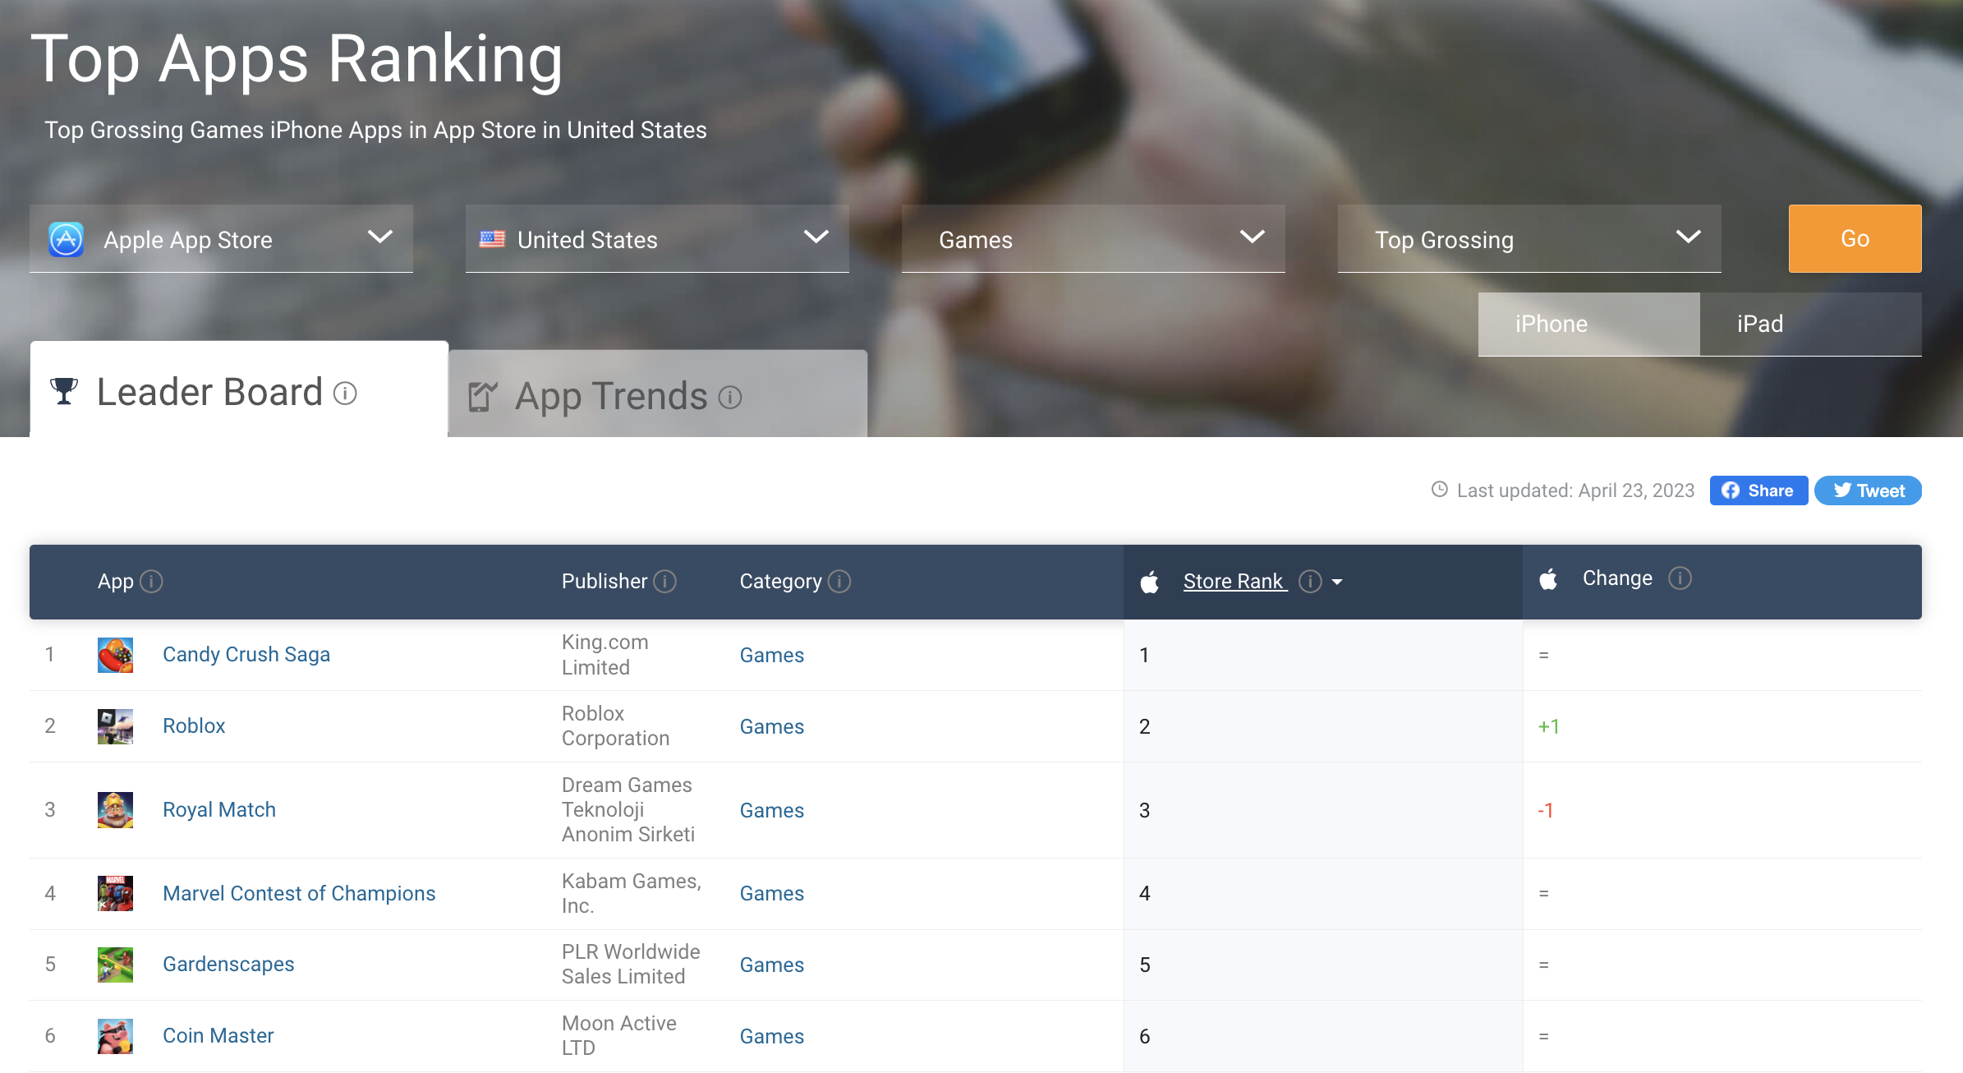Viewport: 1963px width, 1073px height.
Task: Click Games category in Candy Crush row
Action: click(772, 656)
